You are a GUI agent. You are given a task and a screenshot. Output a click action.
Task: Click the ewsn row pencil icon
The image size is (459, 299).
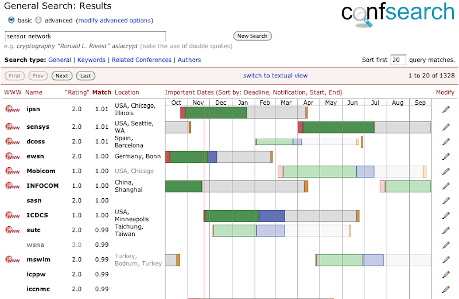(x=446, y=156)
